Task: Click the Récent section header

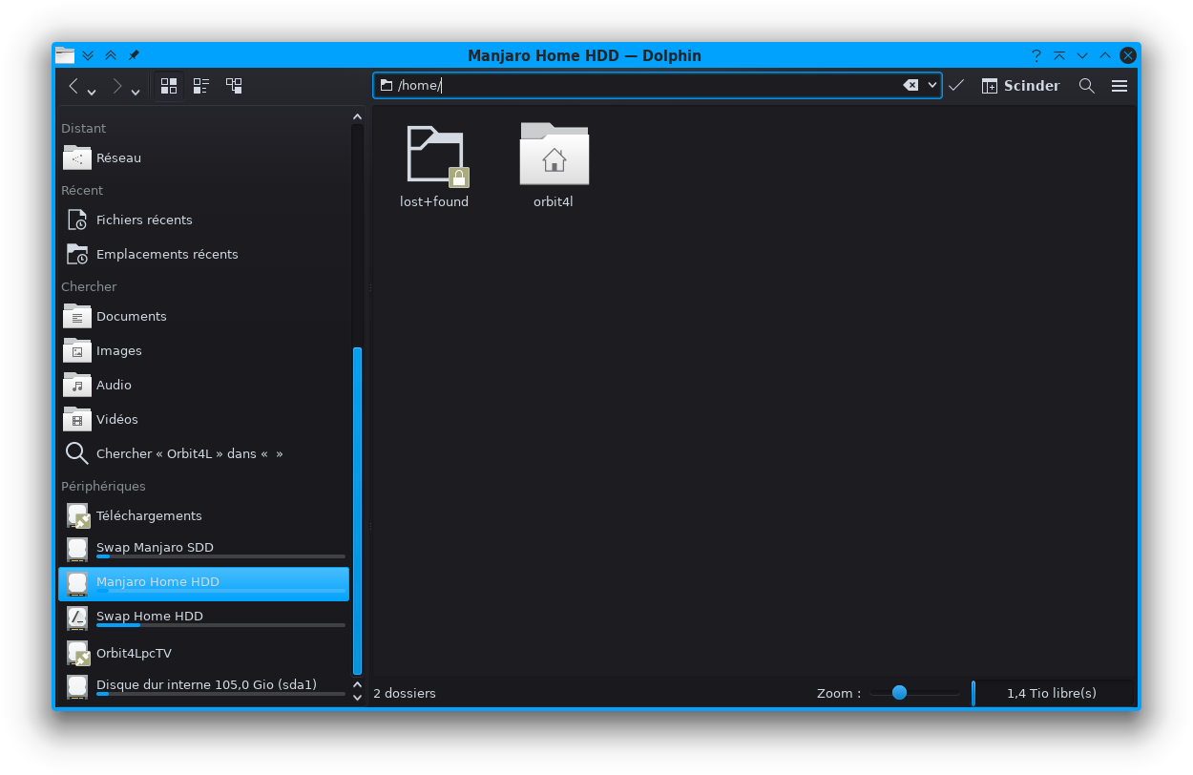Action: point(82,190)
